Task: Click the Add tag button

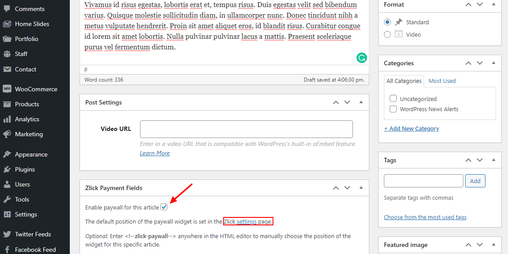Action: 475,181
